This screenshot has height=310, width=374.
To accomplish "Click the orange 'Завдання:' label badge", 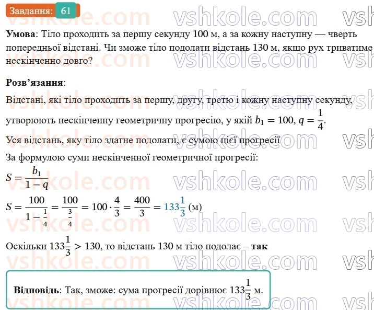I will 31,11.
